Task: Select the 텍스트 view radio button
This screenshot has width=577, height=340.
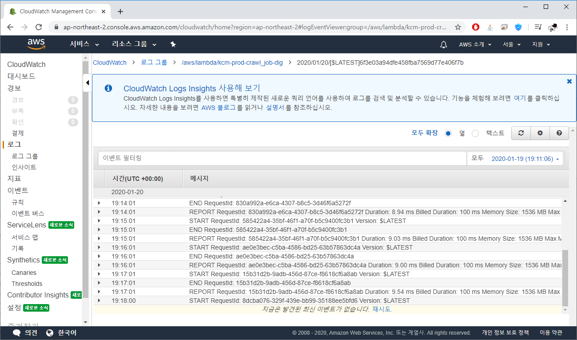Action: pos(475,133)
